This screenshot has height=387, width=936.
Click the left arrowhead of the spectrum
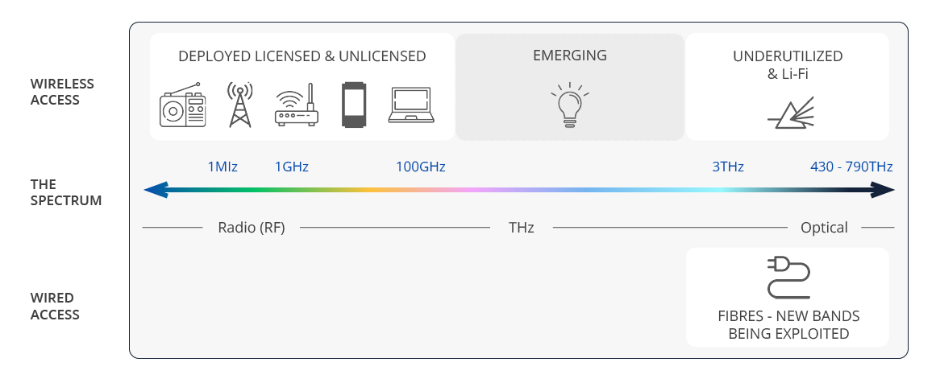point(155,190)
